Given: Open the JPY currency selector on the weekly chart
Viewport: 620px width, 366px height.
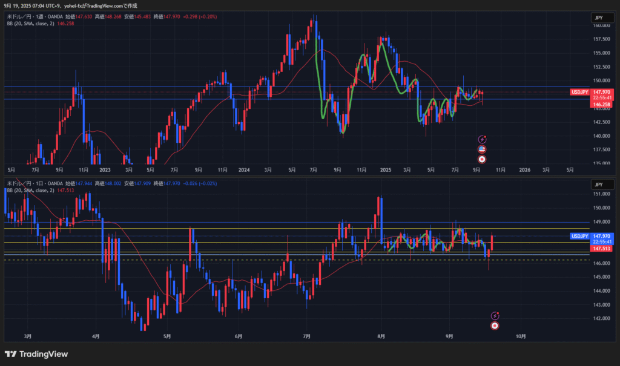Looking at the screenshot, I should 602,18.
